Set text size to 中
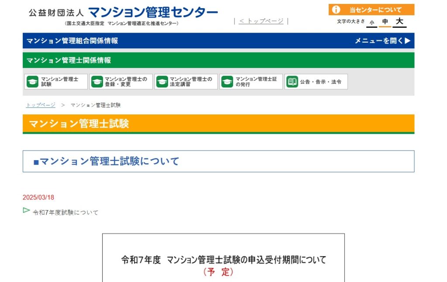This screenshot has width=447, height=282. [385, 22]
